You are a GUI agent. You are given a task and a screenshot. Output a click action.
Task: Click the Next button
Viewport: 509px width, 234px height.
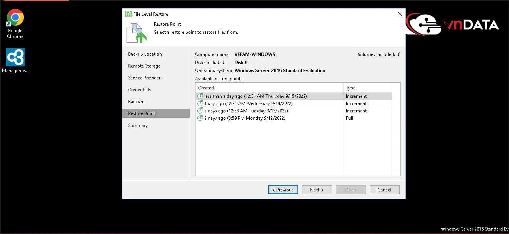tap(317, 190)
